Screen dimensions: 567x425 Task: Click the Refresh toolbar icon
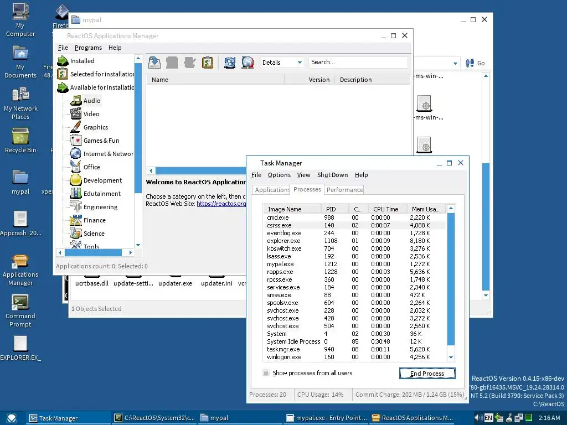pos(230,63)
